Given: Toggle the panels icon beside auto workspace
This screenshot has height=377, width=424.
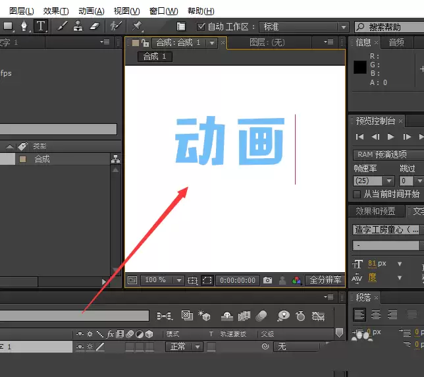Looking at the screenshot, I should (x=181, y=26).
